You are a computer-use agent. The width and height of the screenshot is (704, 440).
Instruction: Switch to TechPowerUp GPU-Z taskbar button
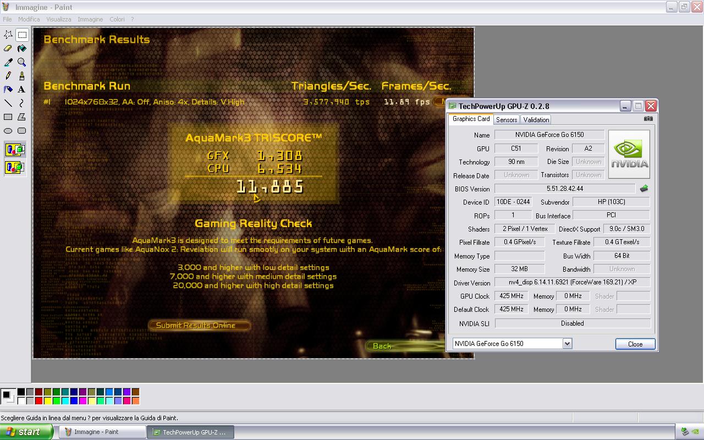tap(190, 432)
